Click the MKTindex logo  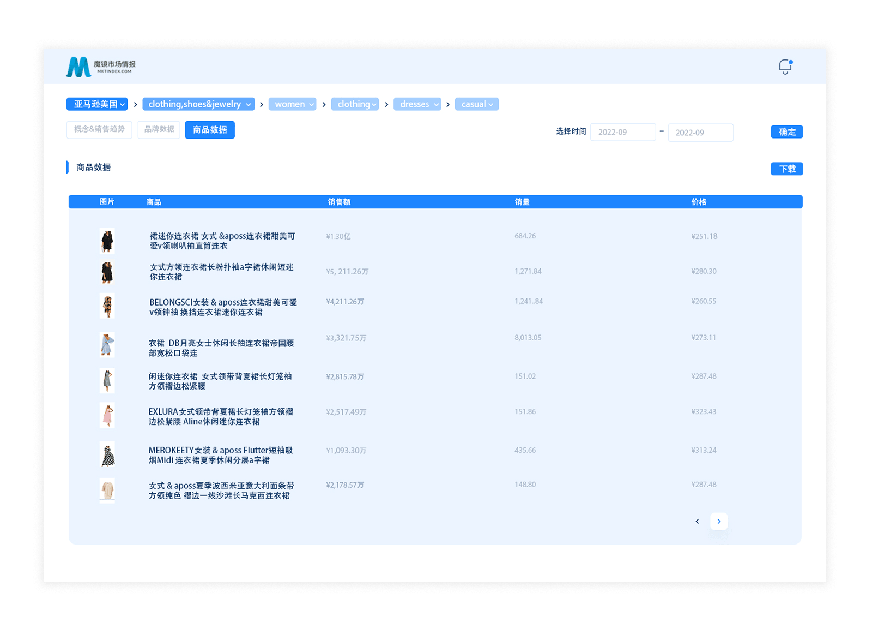pos(101,67)
